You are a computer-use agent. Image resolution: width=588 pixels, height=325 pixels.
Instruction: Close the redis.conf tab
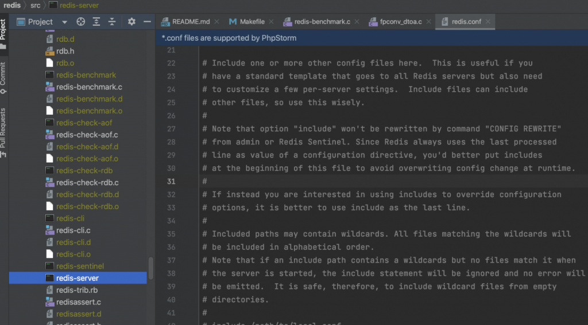point(488,22)
